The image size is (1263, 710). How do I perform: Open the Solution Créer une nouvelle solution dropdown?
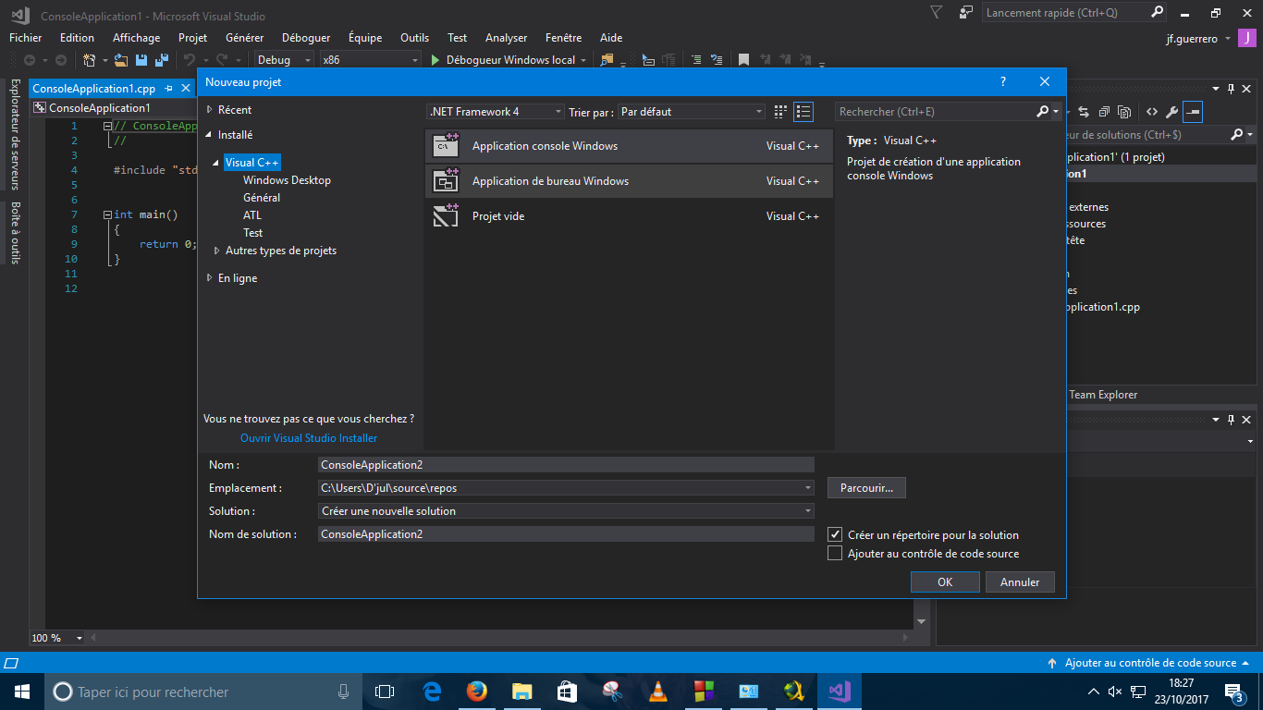(566, 510)
